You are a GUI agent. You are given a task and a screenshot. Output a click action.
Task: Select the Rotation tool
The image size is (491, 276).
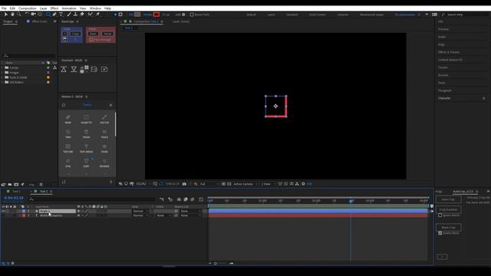click(27, 15)
